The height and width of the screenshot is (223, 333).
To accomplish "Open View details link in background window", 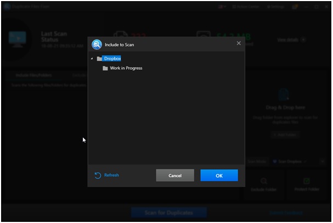I will 291,40.
